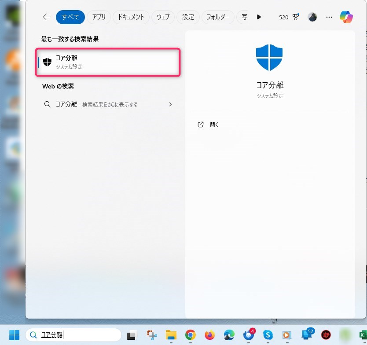This screenshot has width=367, height=345.
Task: Select the すべて filter tab
Action: (70, 17)
